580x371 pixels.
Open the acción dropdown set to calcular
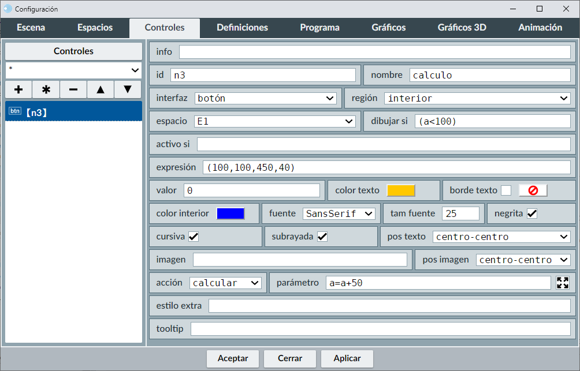[x=225, y=283]
